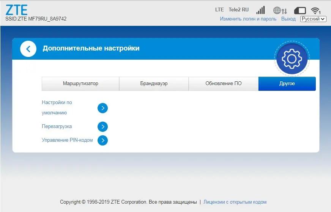Check the signal strength bars icon

click(x=260, y=10)
